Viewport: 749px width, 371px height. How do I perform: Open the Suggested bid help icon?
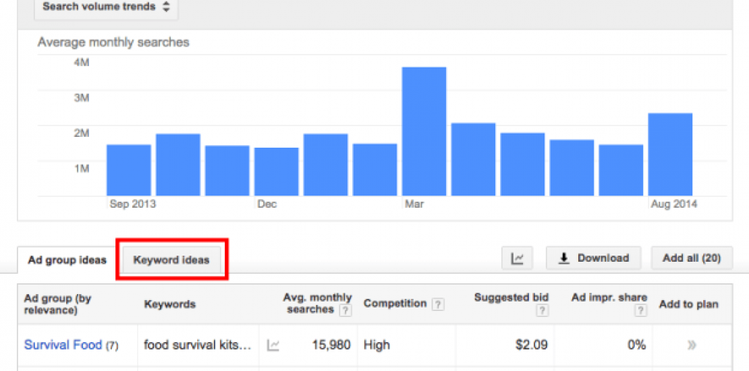point(542,311)
